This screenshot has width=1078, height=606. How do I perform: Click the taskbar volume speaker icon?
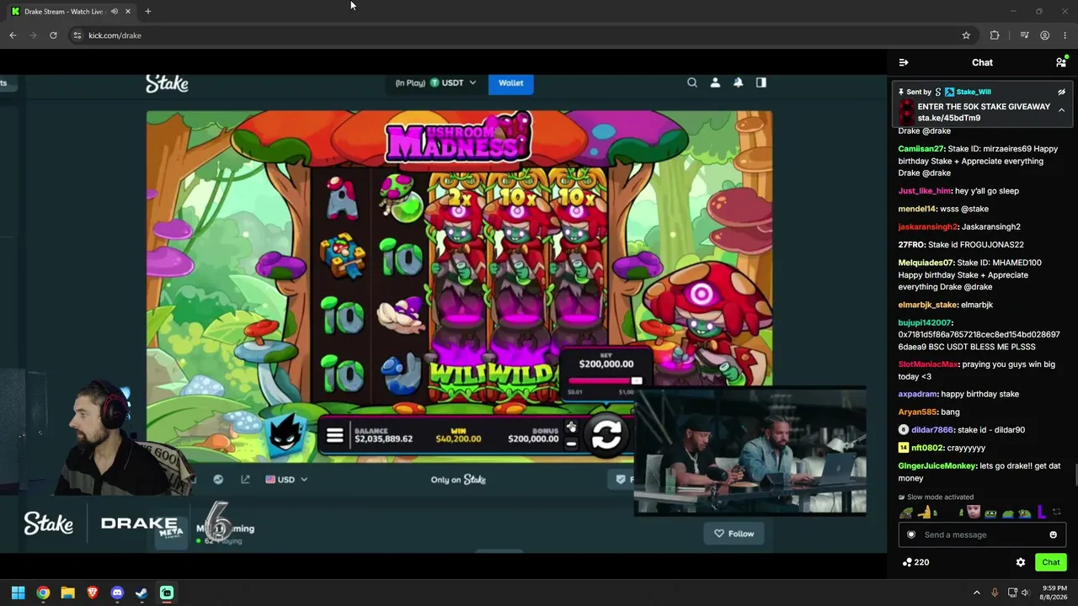pos(1025,593)
